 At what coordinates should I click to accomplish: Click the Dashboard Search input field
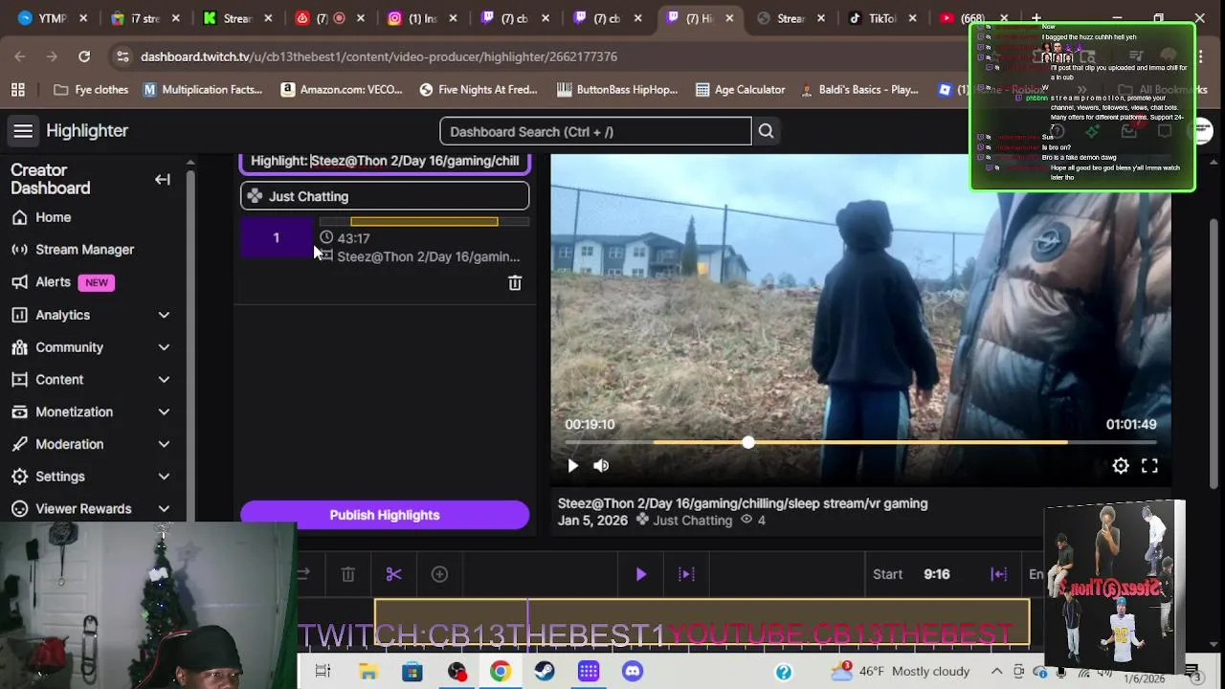[595, 131]
